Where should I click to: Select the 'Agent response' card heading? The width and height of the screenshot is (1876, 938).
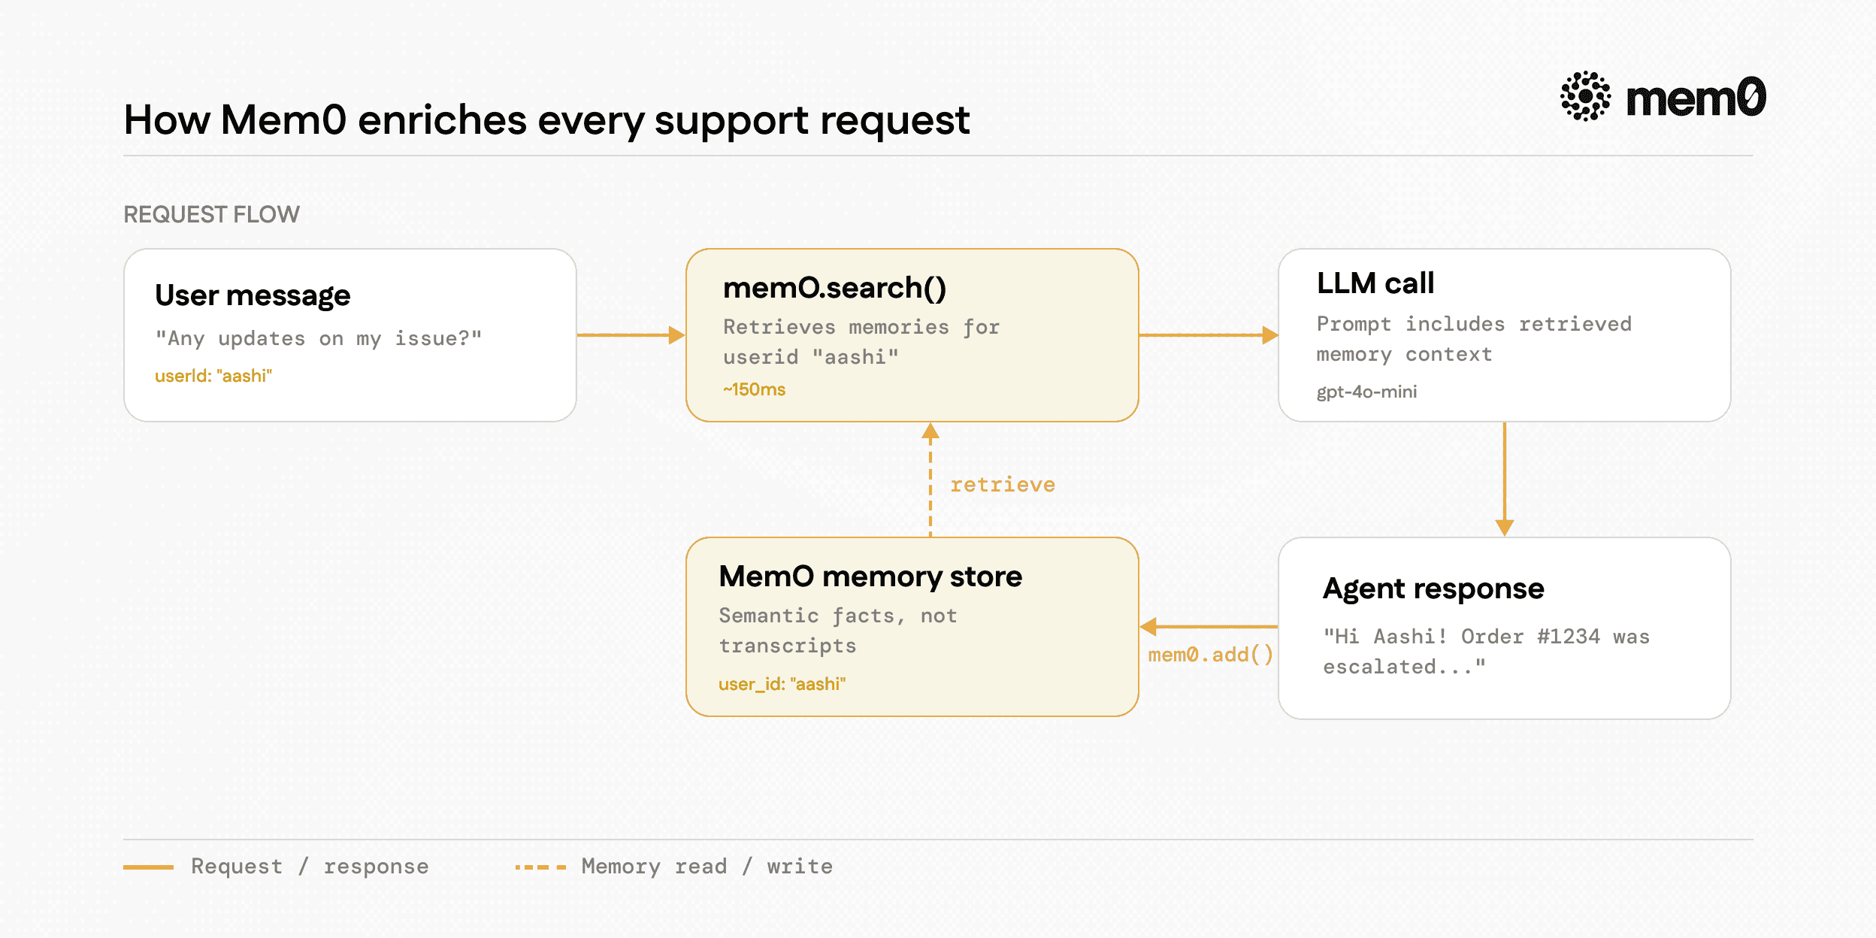[x=1433, y=589]
